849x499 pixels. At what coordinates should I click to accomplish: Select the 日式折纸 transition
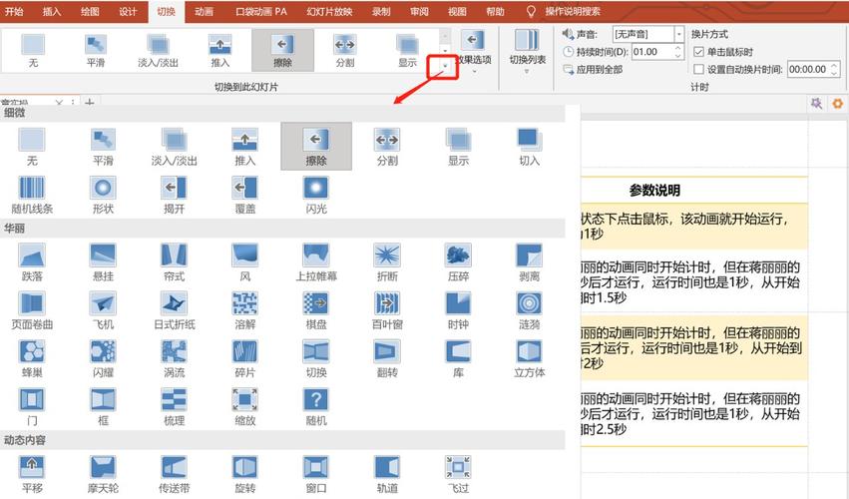click(x=174, y=310)
